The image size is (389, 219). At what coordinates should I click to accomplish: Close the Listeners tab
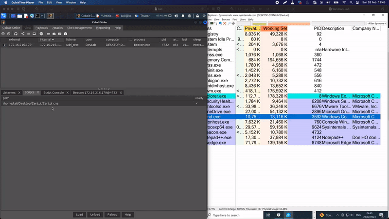(x=19, y=92)
